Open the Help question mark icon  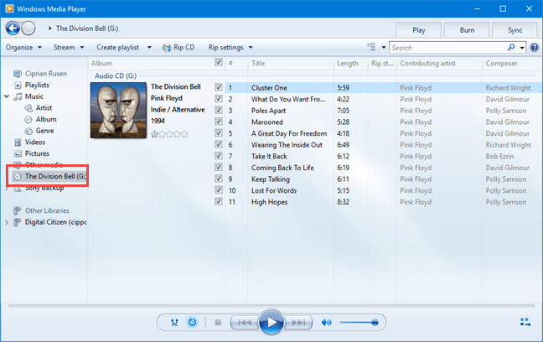tap(535, 48)
